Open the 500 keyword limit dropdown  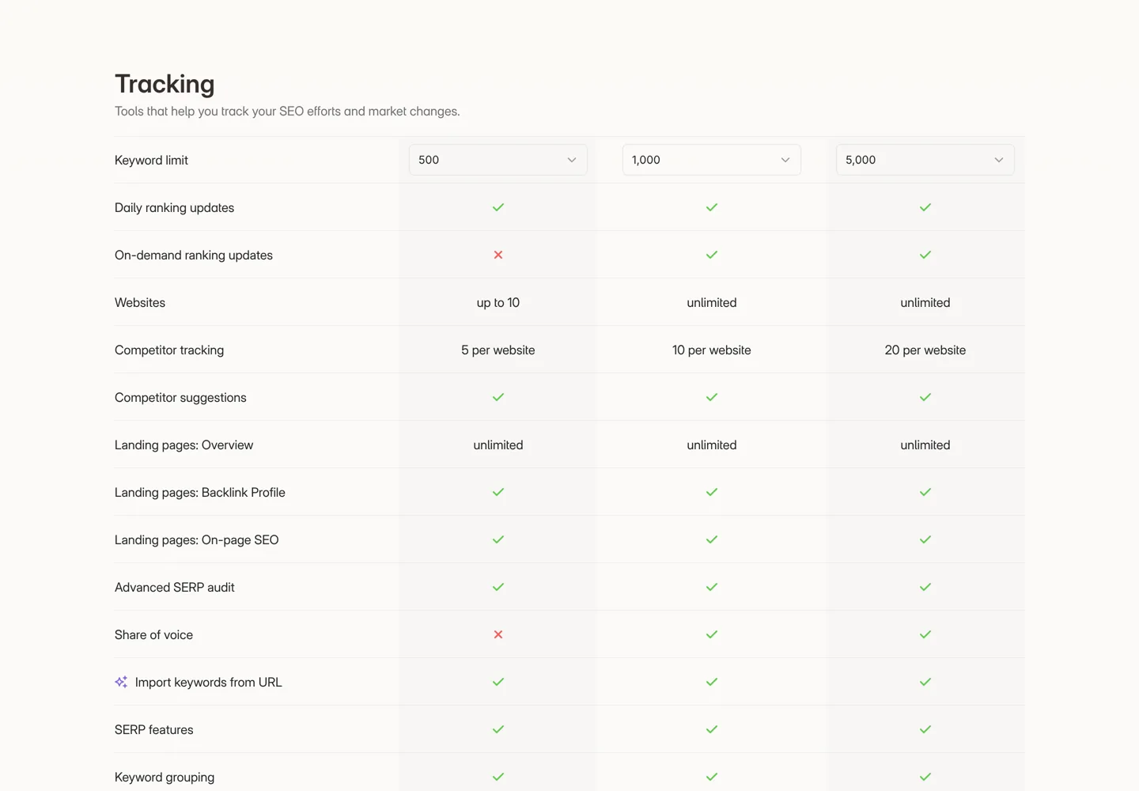[x=498, y=160]
